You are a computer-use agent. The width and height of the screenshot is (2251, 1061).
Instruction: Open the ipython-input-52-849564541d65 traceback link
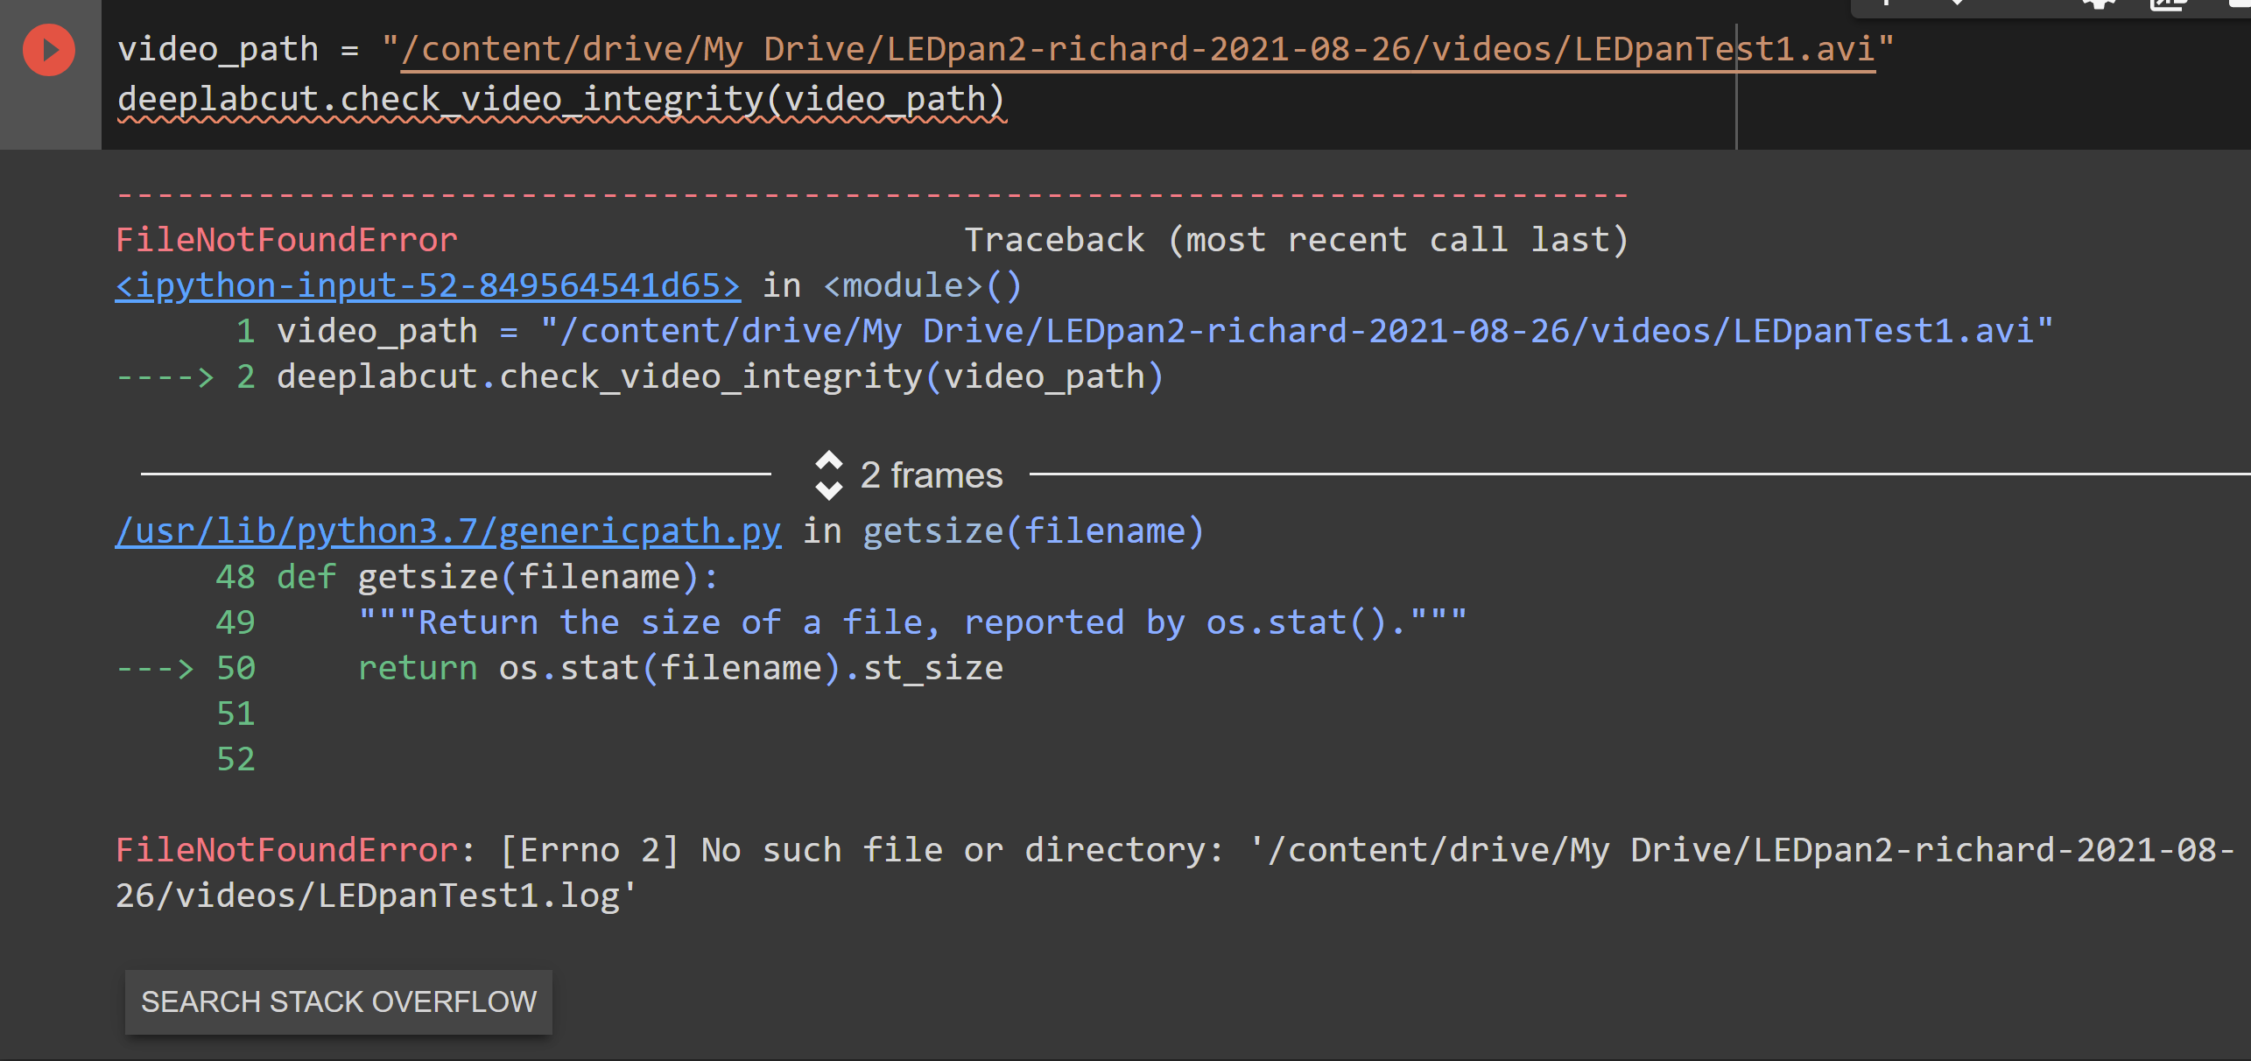[426, 285]
